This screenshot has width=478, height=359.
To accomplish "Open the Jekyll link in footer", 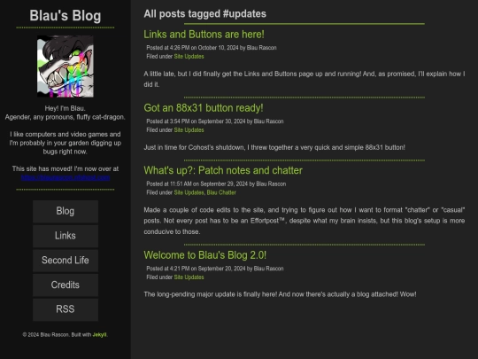I will 99,334.
